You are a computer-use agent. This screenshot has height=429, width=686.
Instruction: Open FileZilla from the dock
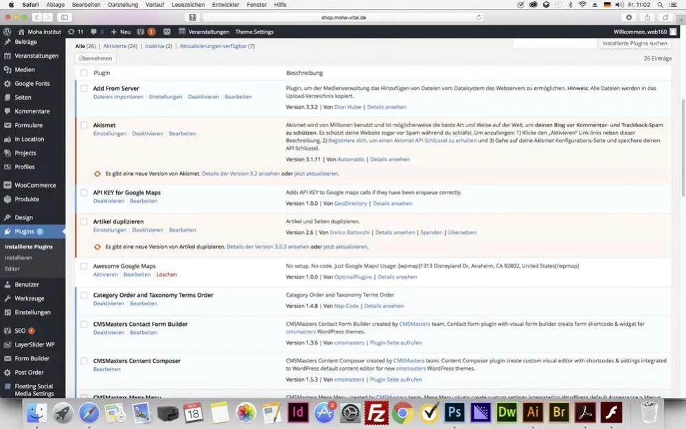pyautogui.click(x=376, y=412)
